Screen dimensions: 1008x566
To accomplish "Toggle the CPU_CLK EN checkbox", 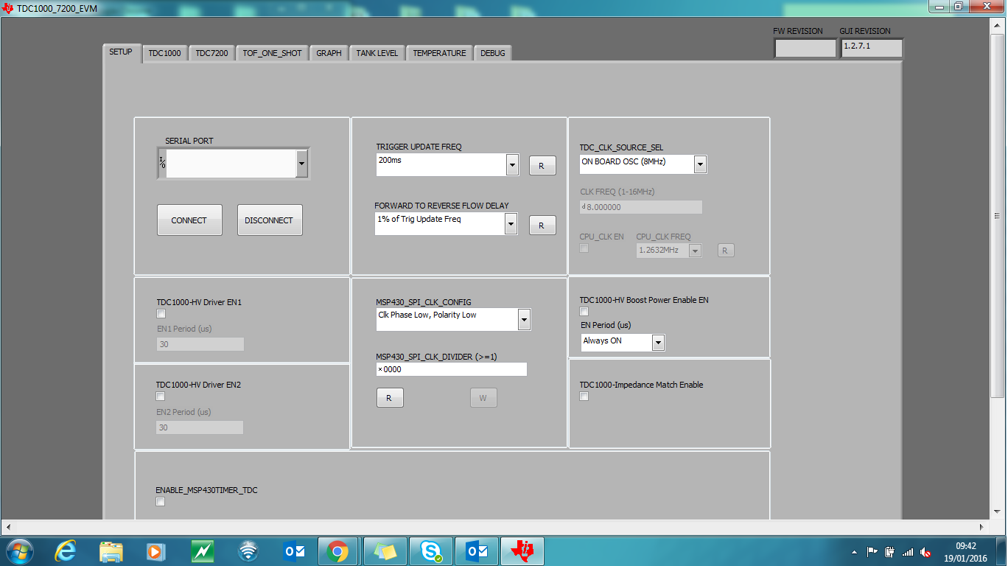I will (584, 248).
